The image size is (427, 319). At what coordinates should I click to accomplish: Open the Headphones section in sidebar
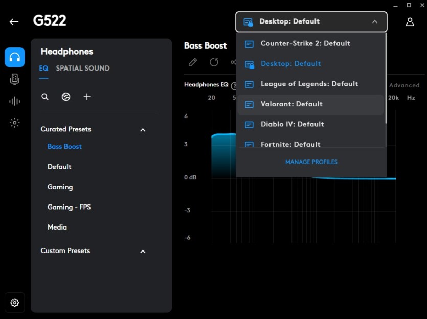[15, 57]
